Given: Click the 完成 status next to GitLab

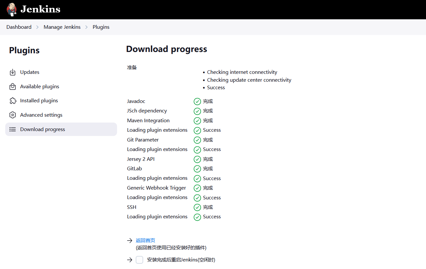Looking at the screenshot, I should point(208,169).
